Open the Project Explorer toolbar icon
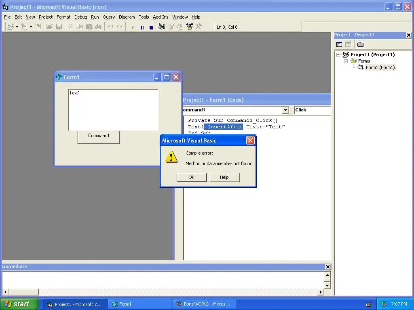The image size is (414, 310). tap(162, 27)
